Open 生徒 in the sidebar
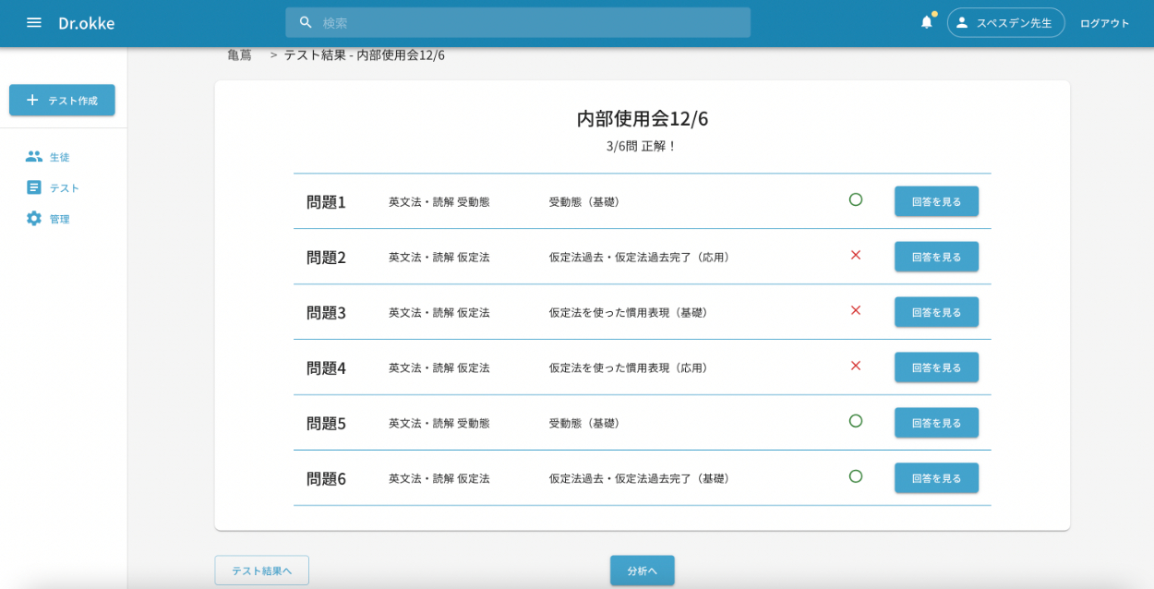The height and width of the screenshot is (589, 1154). 59,157
